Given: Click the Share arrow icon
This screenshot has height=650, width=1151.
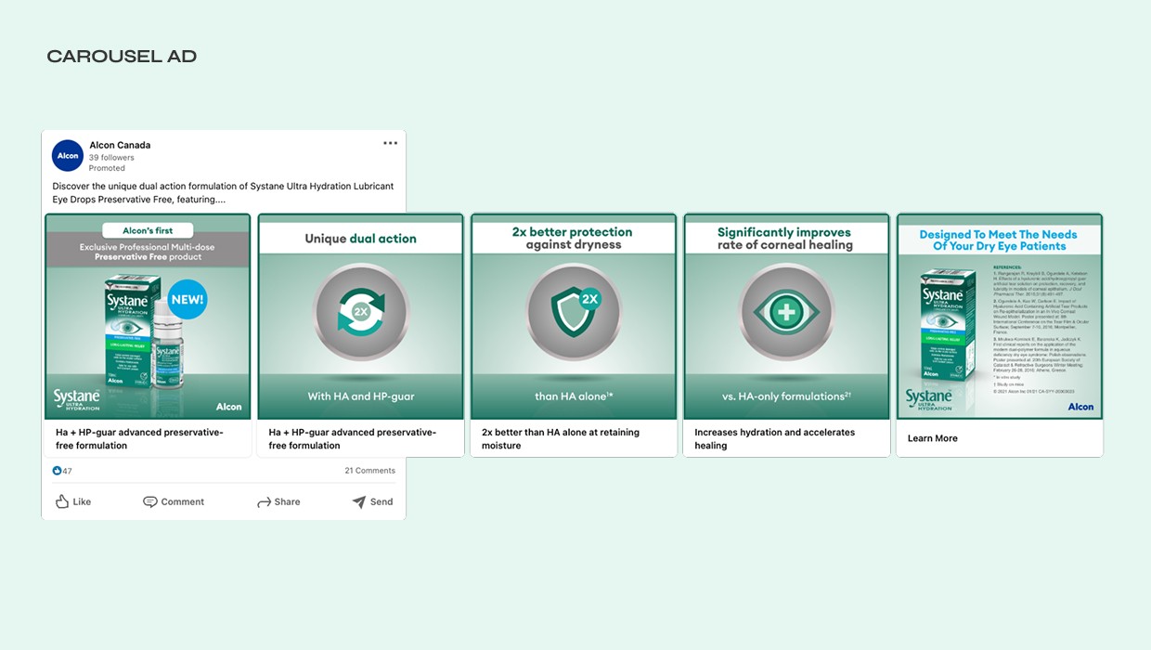Looking at the screenshot, I should tap(264, 501).
